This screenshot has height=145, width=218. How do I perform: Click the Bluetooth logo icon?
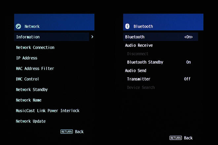pos(127,26)
